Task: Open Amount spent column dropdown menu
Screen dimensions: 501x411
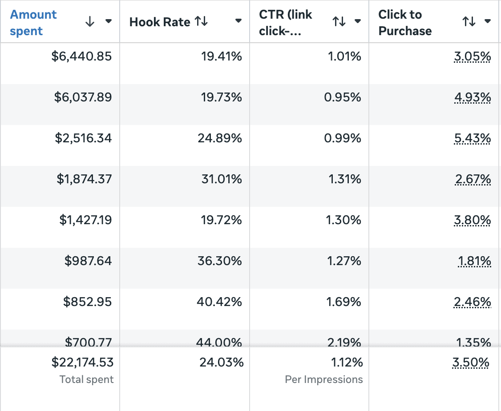Action: click(109, 21)
